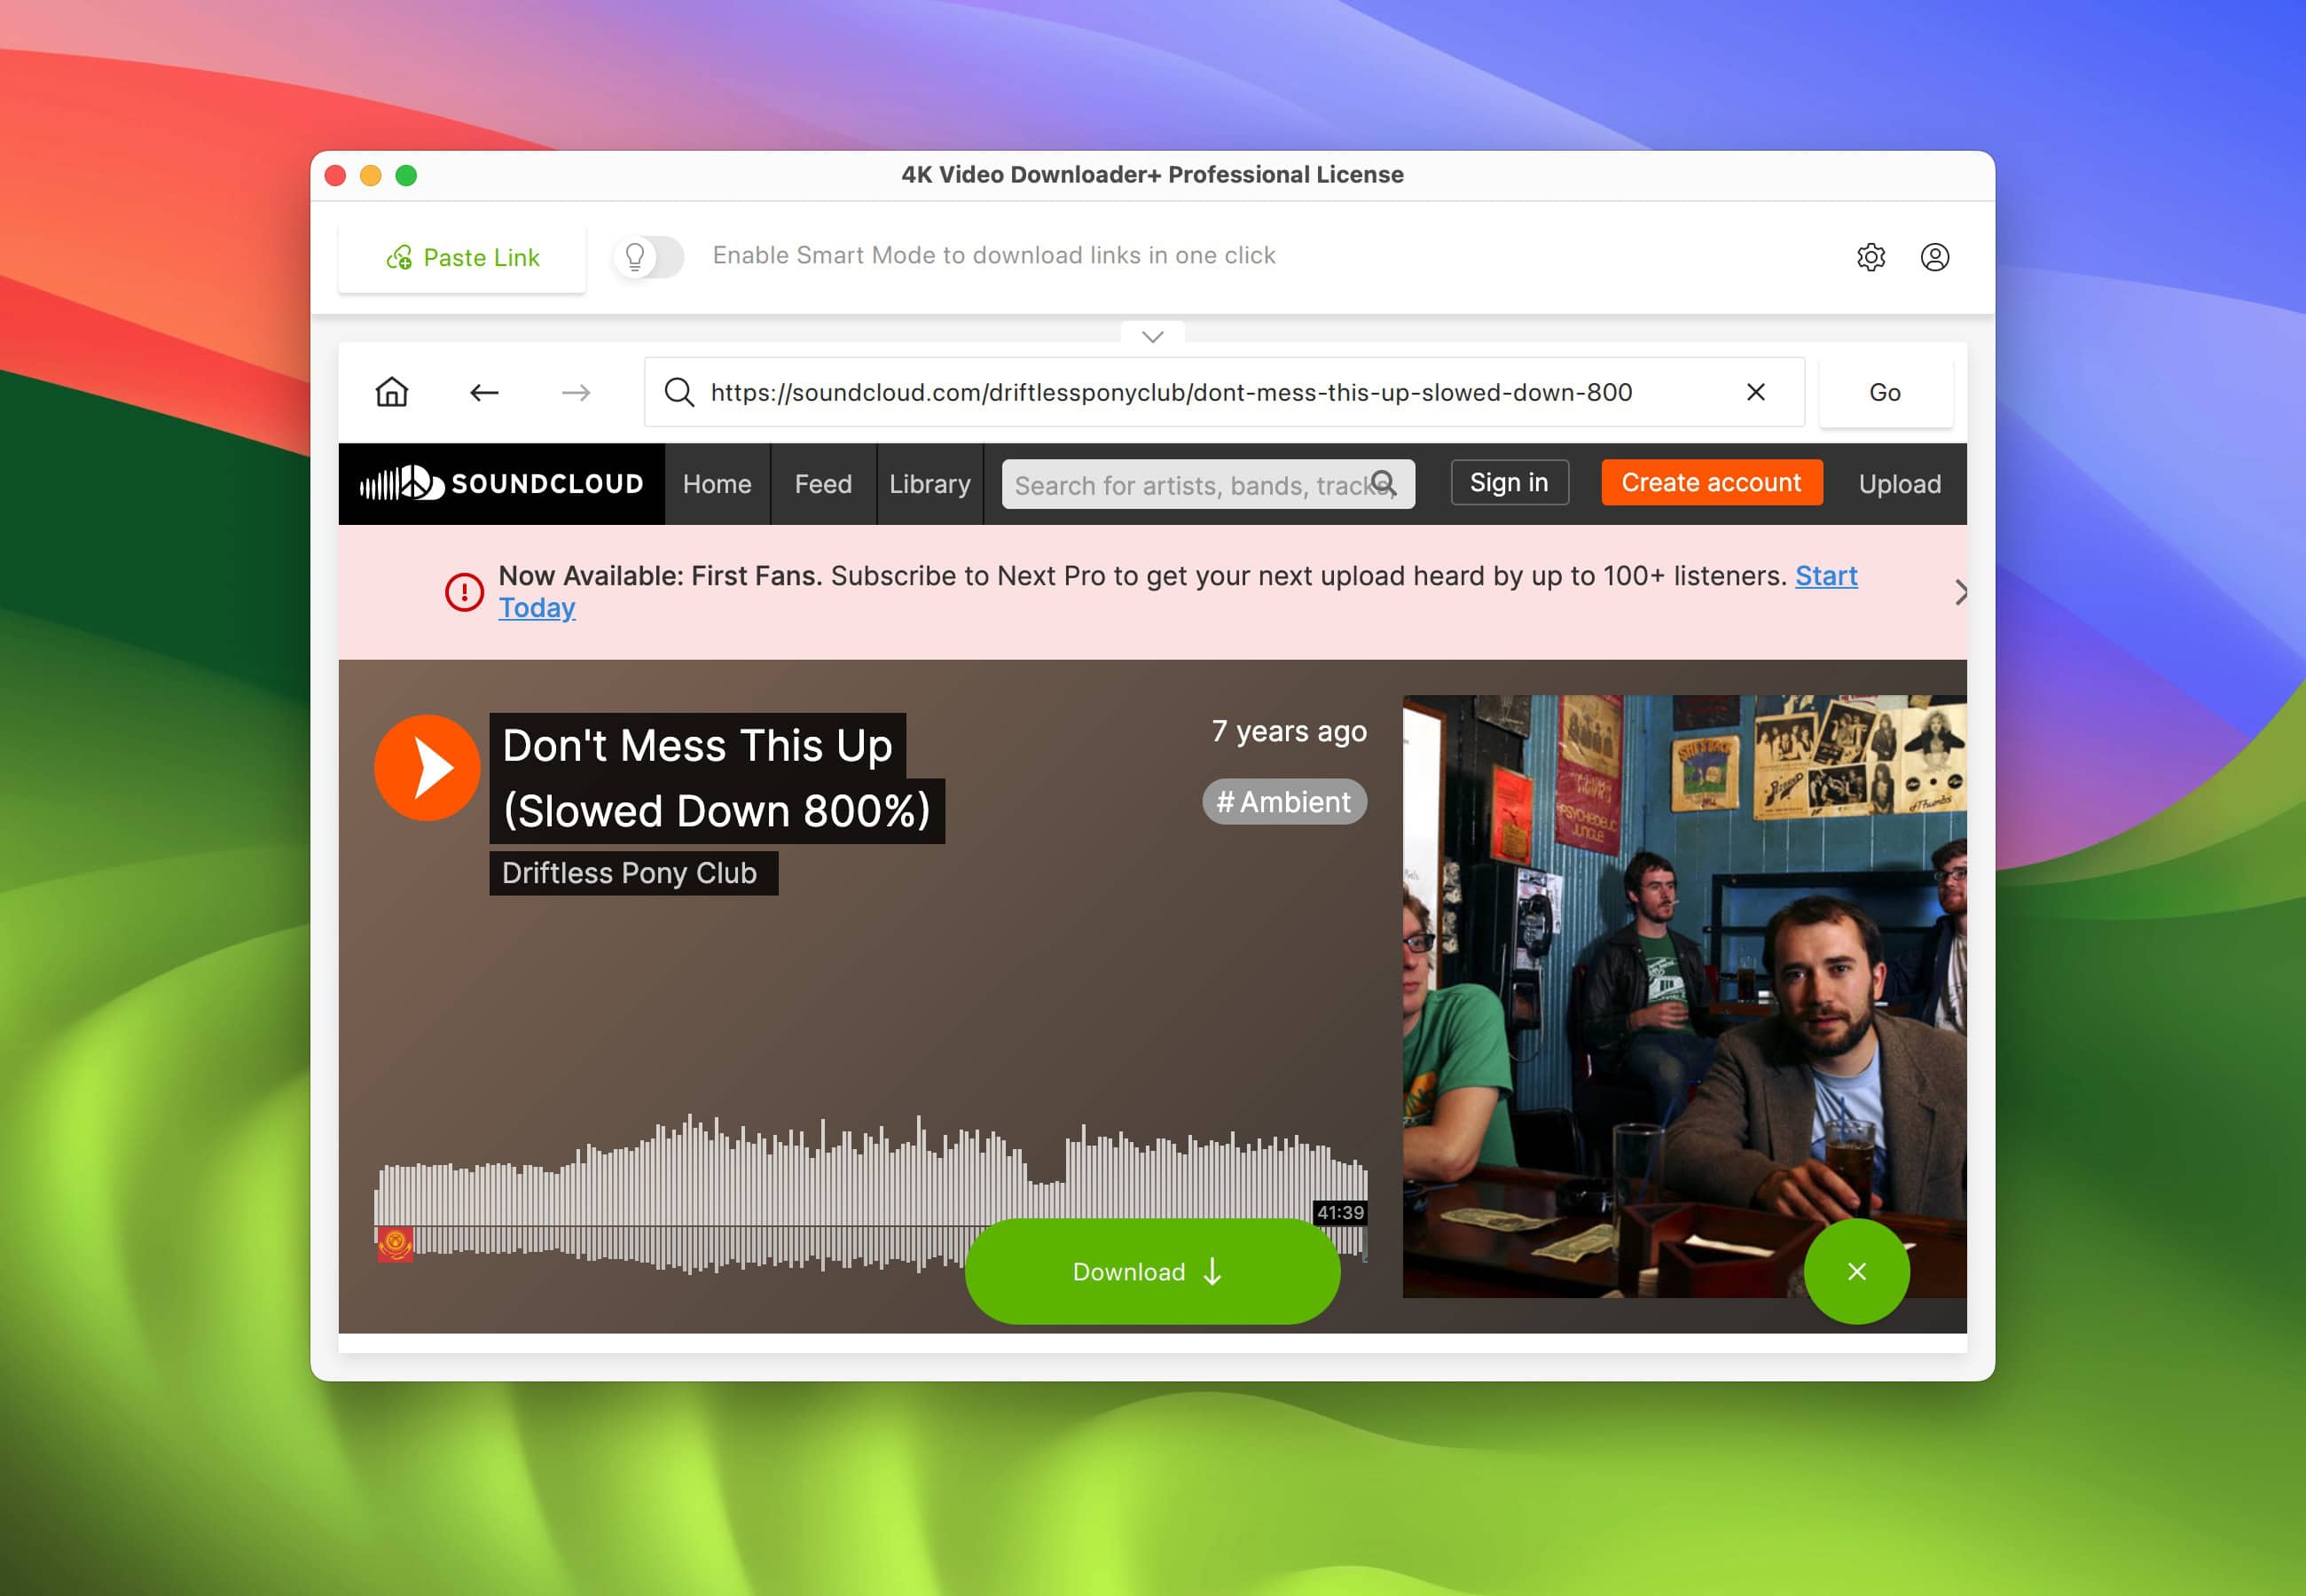
Task: Open the SoundCloud Feed tab
Action: click(822, 484)
